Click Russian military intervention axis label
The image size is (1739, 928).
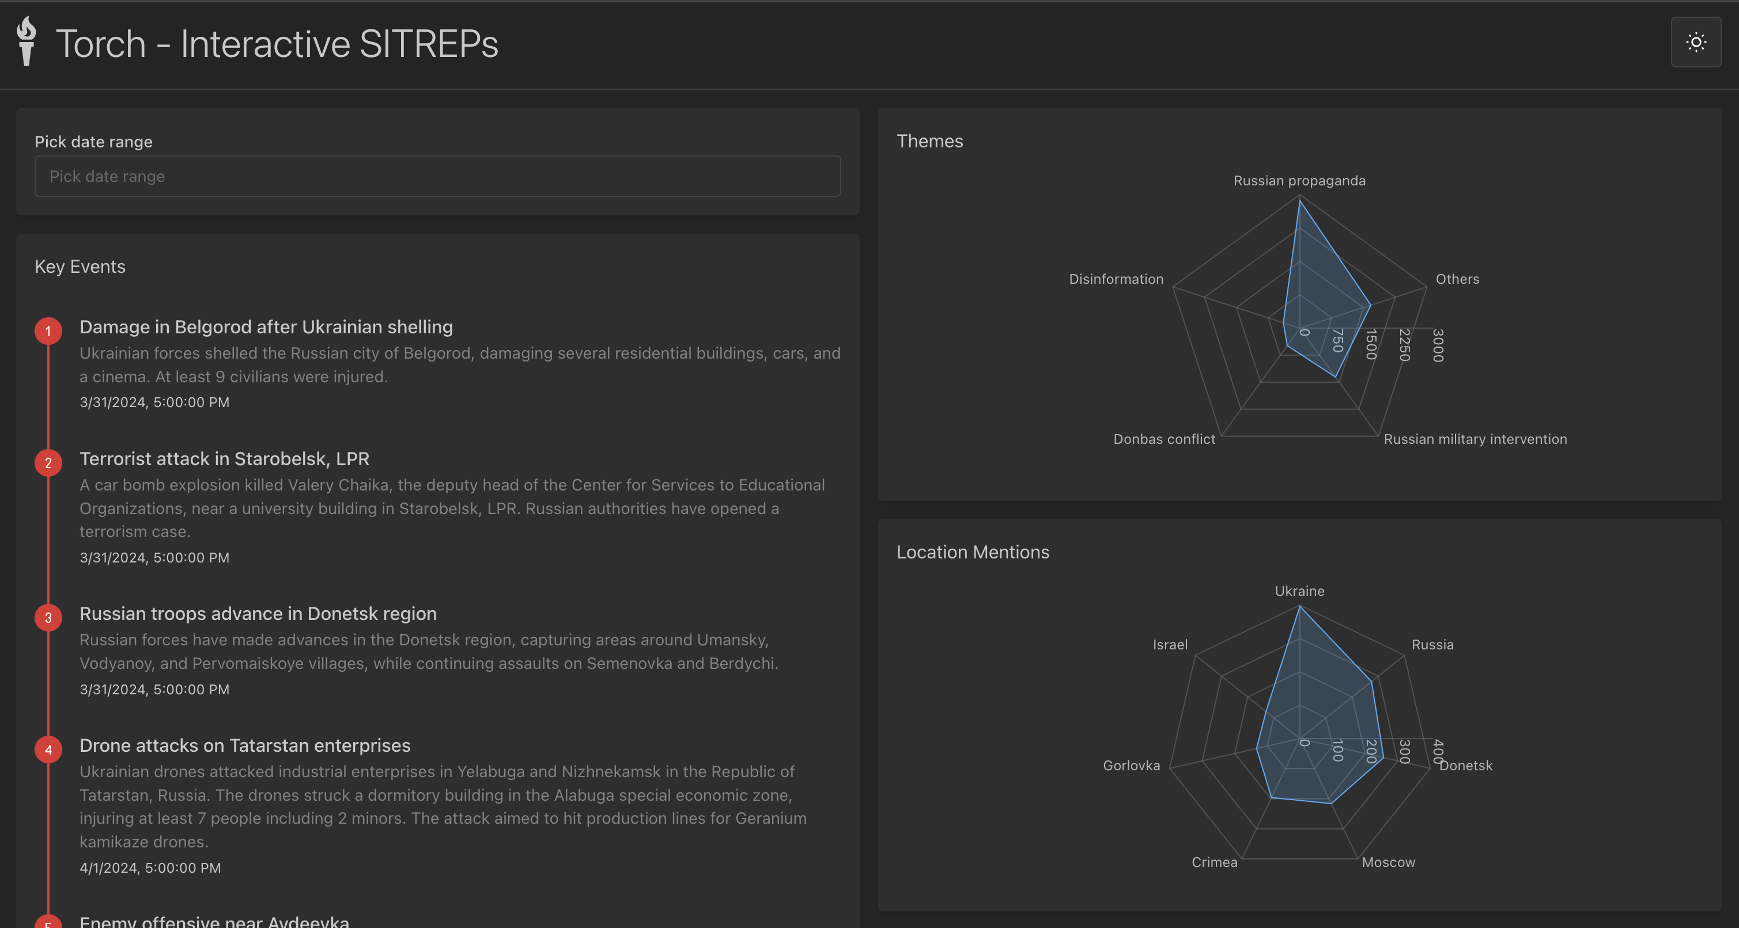coord(1475,439)
